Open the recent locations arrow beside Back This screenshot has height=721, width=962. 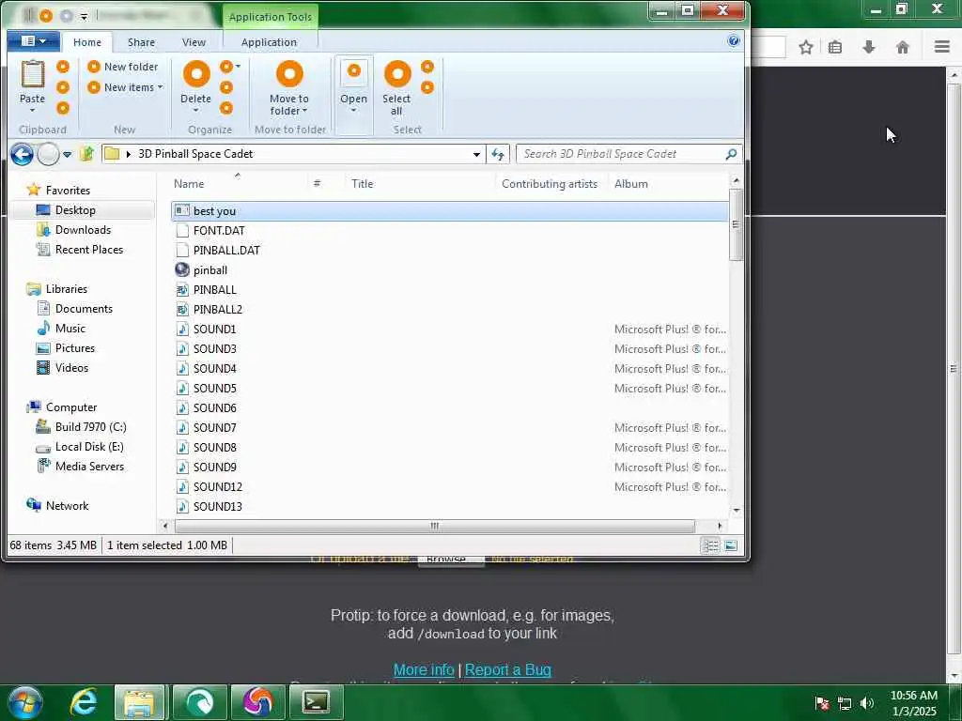point(67,155)
